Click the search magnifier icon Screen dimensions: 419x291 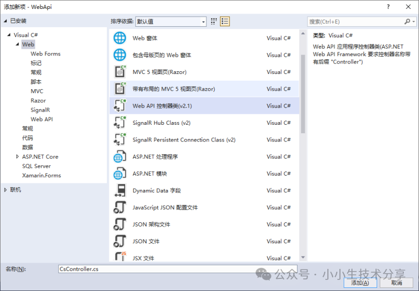click(407, 21)
